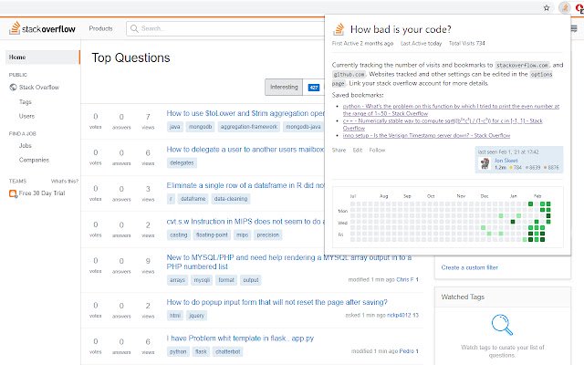
Task: Click the What's this? link
Action: click(65, 181)
